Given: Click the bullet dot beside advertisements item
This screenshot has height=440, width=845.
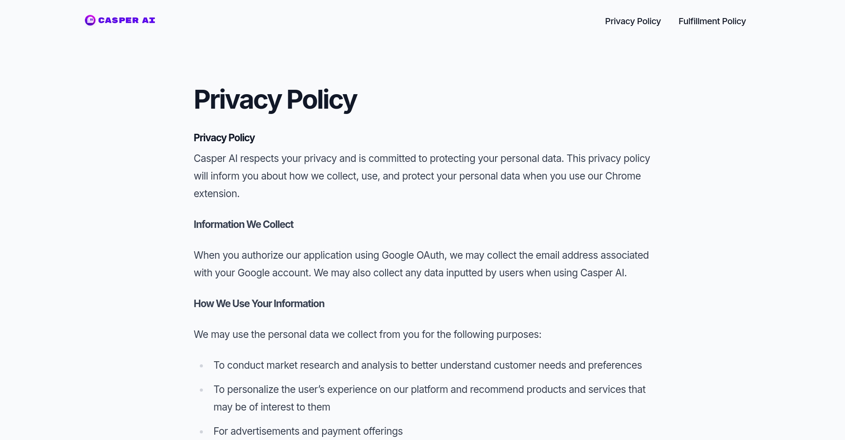Looking at the screenshot, I should [x=202, y=432].
